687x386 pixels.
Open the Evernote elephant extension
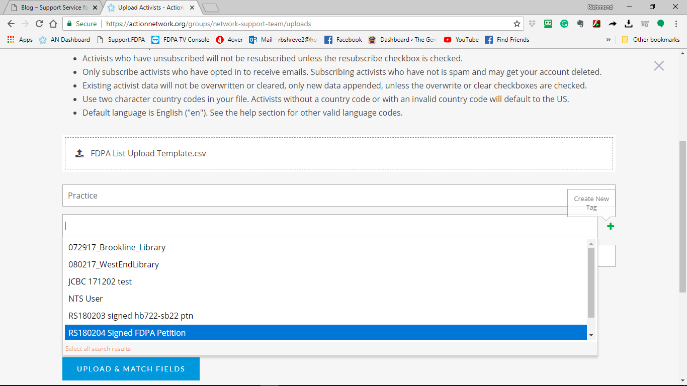pos(580,24)
